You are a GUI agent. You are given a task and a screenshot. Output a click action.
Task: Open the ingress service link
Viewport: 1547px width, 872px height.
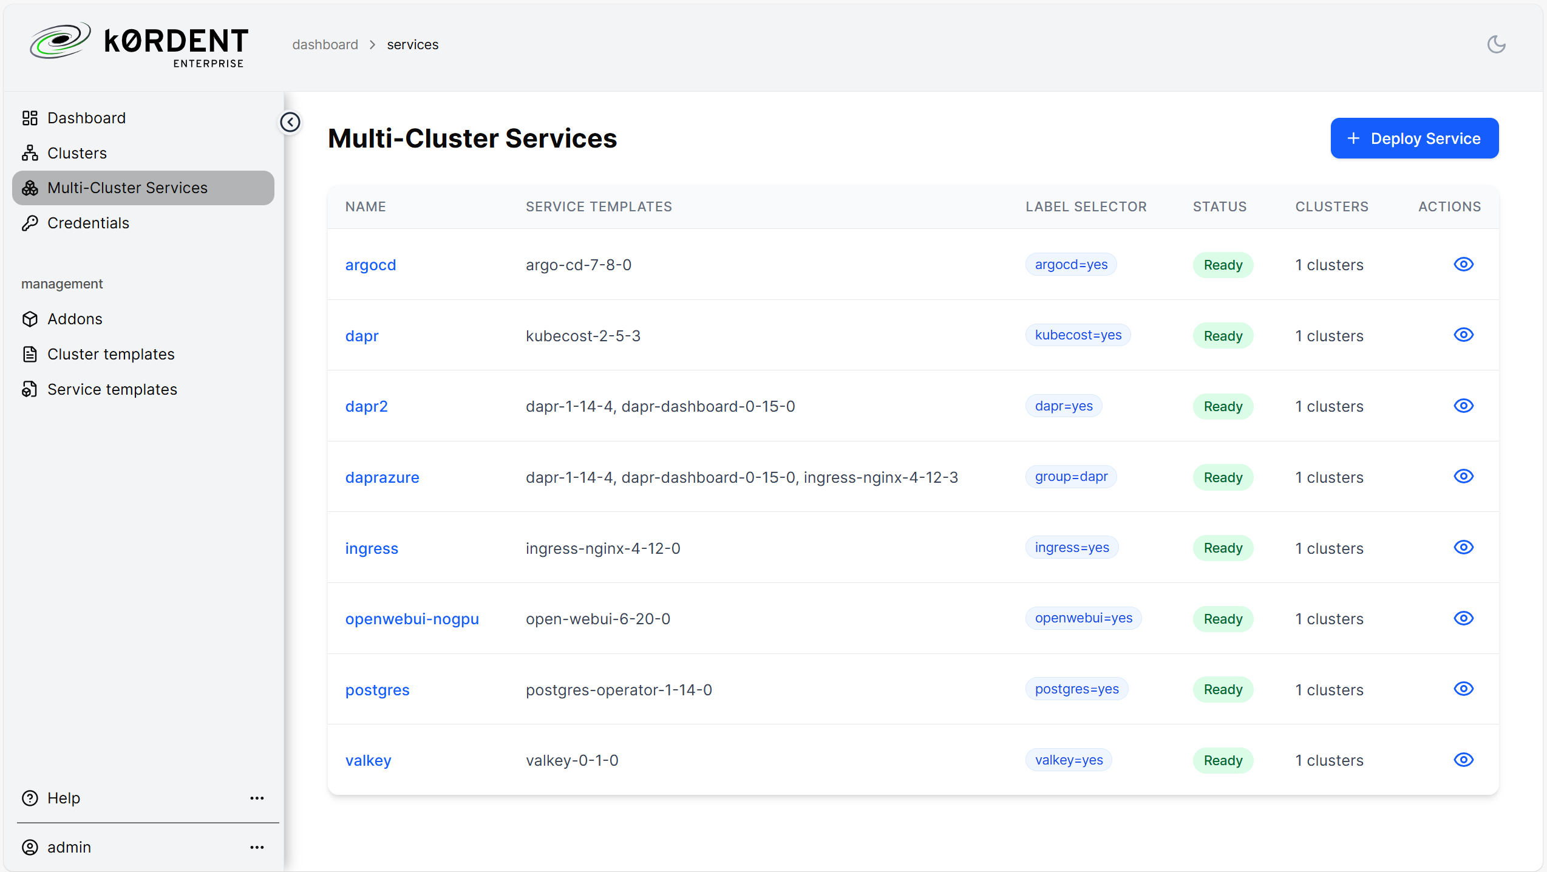(x=372, y=548)
